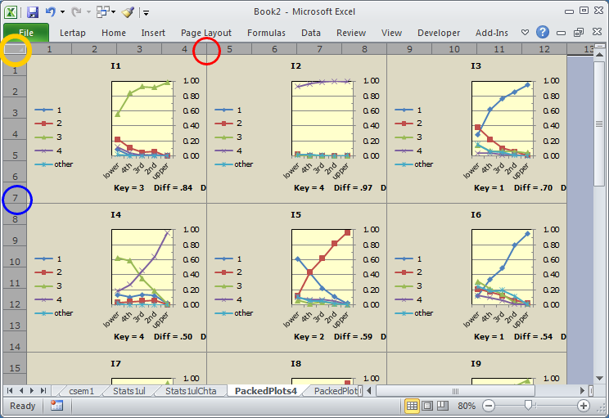Image resolution: width=609 pixels, height=418 pixels.
Task: Click the window-arrangement icon beside Redo
Action: click(x=102, y=12)
